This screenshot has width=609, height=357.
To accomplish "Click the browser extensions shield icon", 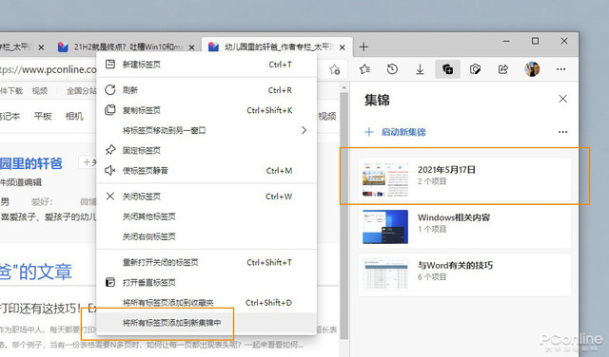I will [475, 69].
